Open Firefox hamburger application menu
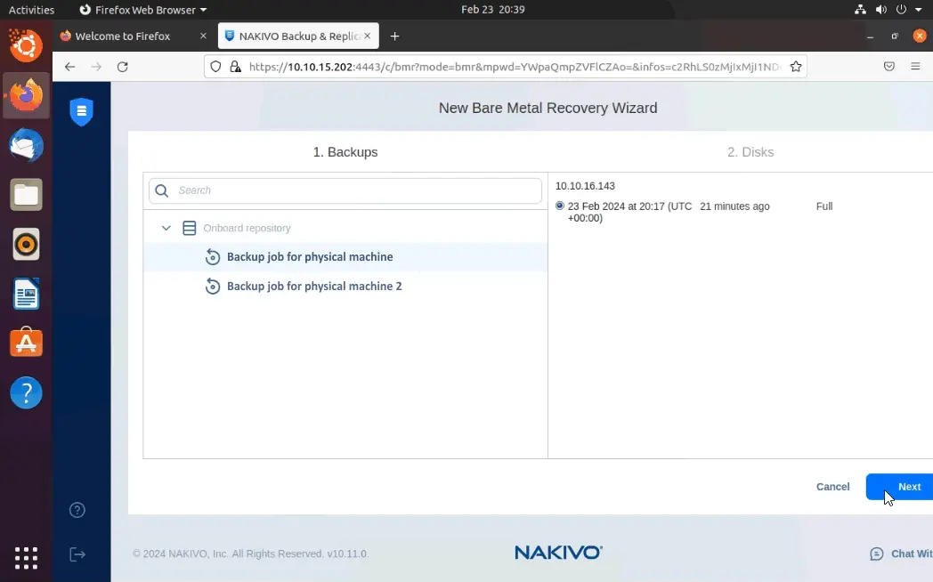The image size is (933, 582). (x=916, y=67)
